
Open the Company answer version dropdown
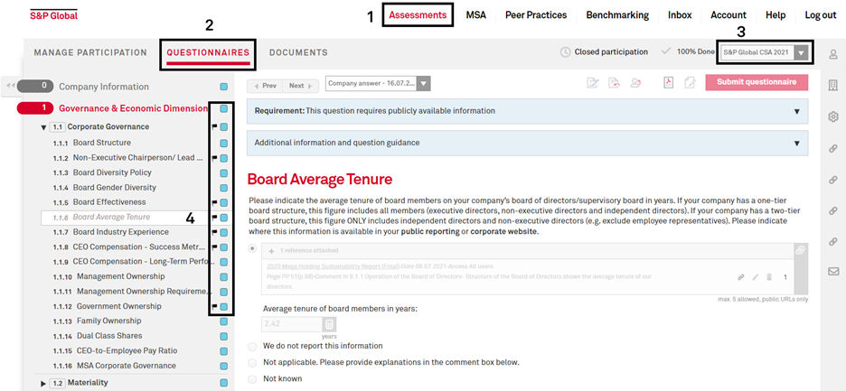click(x=378, y=84)
